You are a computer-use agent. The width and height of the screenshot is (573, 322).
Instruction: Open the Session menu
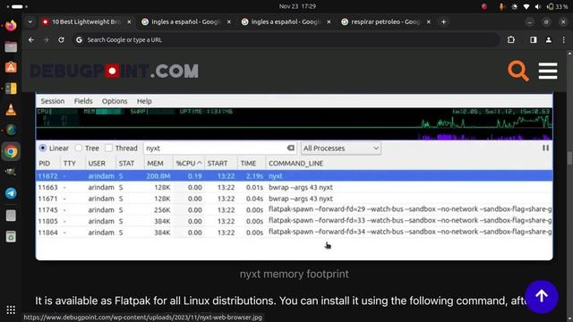click(x=53, y=101)
